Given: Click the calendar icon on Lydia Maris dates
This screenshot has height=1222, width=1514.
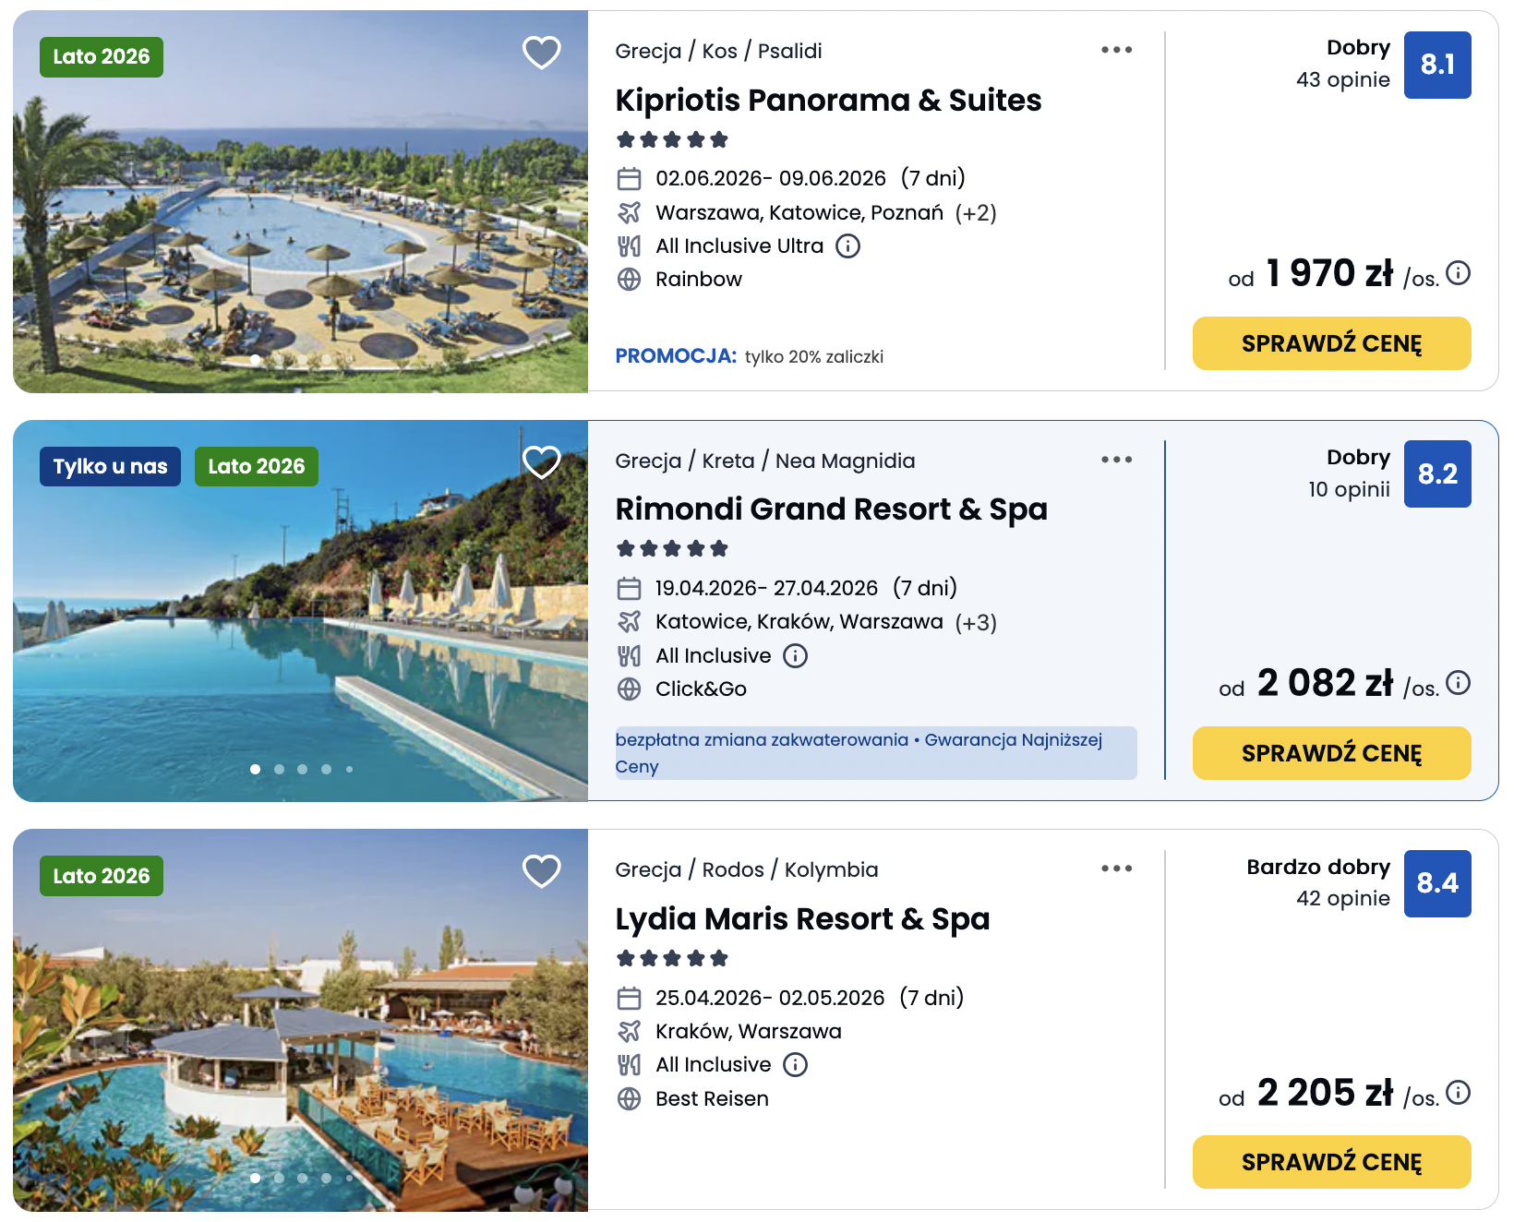Looking at the screenshot, I should tap(630, 998).
